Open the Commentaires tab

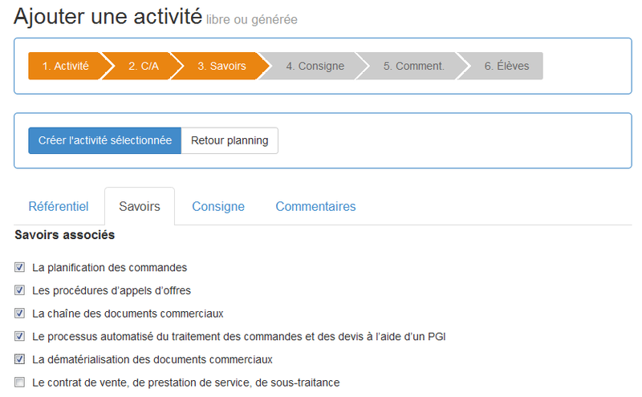[x=315, y=206]
